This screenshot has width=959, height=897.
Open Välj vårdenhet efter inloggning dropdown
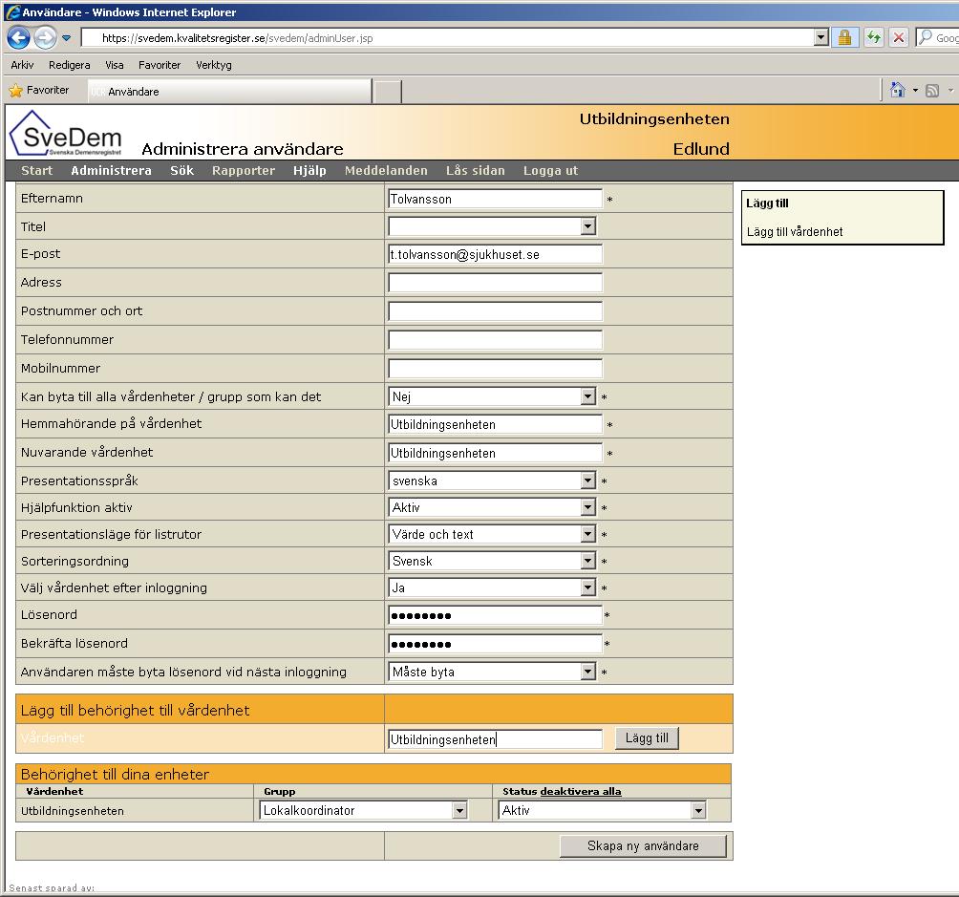pyautogui.click(x=492, y=588)
